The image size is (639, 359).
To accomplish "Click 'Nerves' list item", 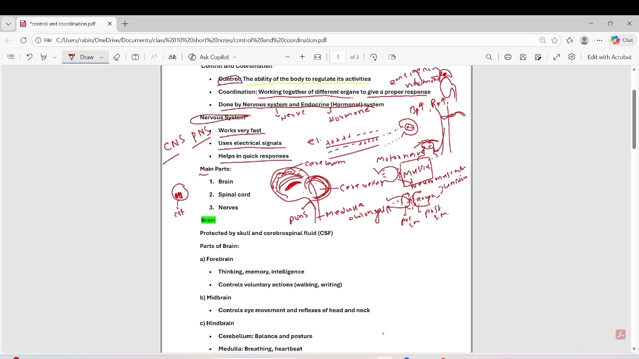I will (228, 207).
